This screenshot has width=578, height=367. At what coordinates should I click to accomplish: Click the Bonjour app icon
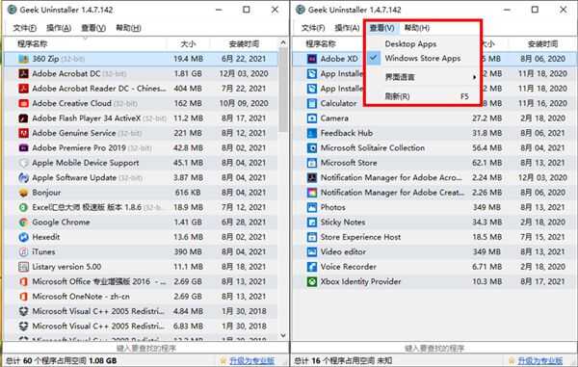point(23,193)
